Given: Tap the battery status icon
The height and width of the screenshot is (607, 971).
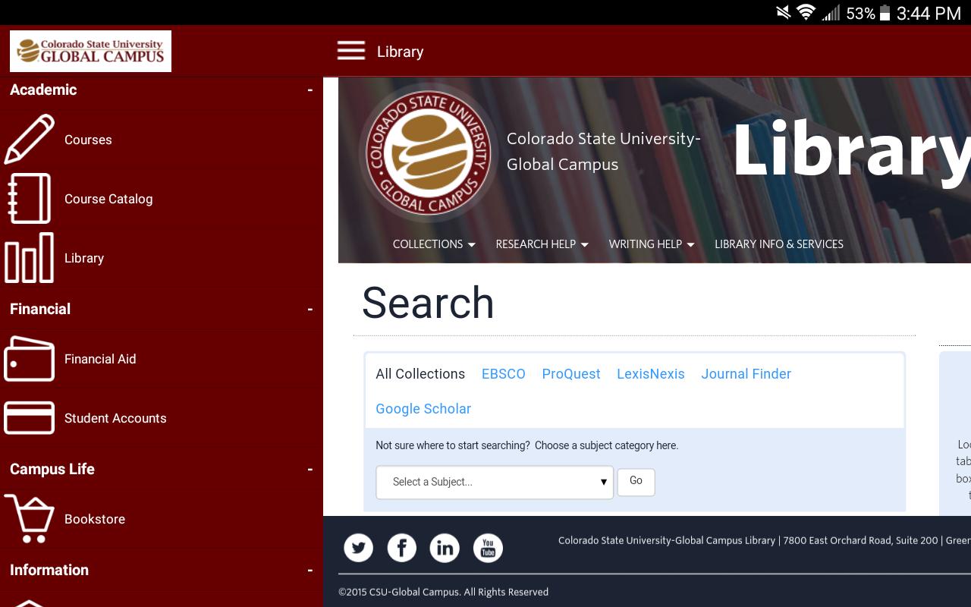Looking at the screenshot, I should coord(885,13).
